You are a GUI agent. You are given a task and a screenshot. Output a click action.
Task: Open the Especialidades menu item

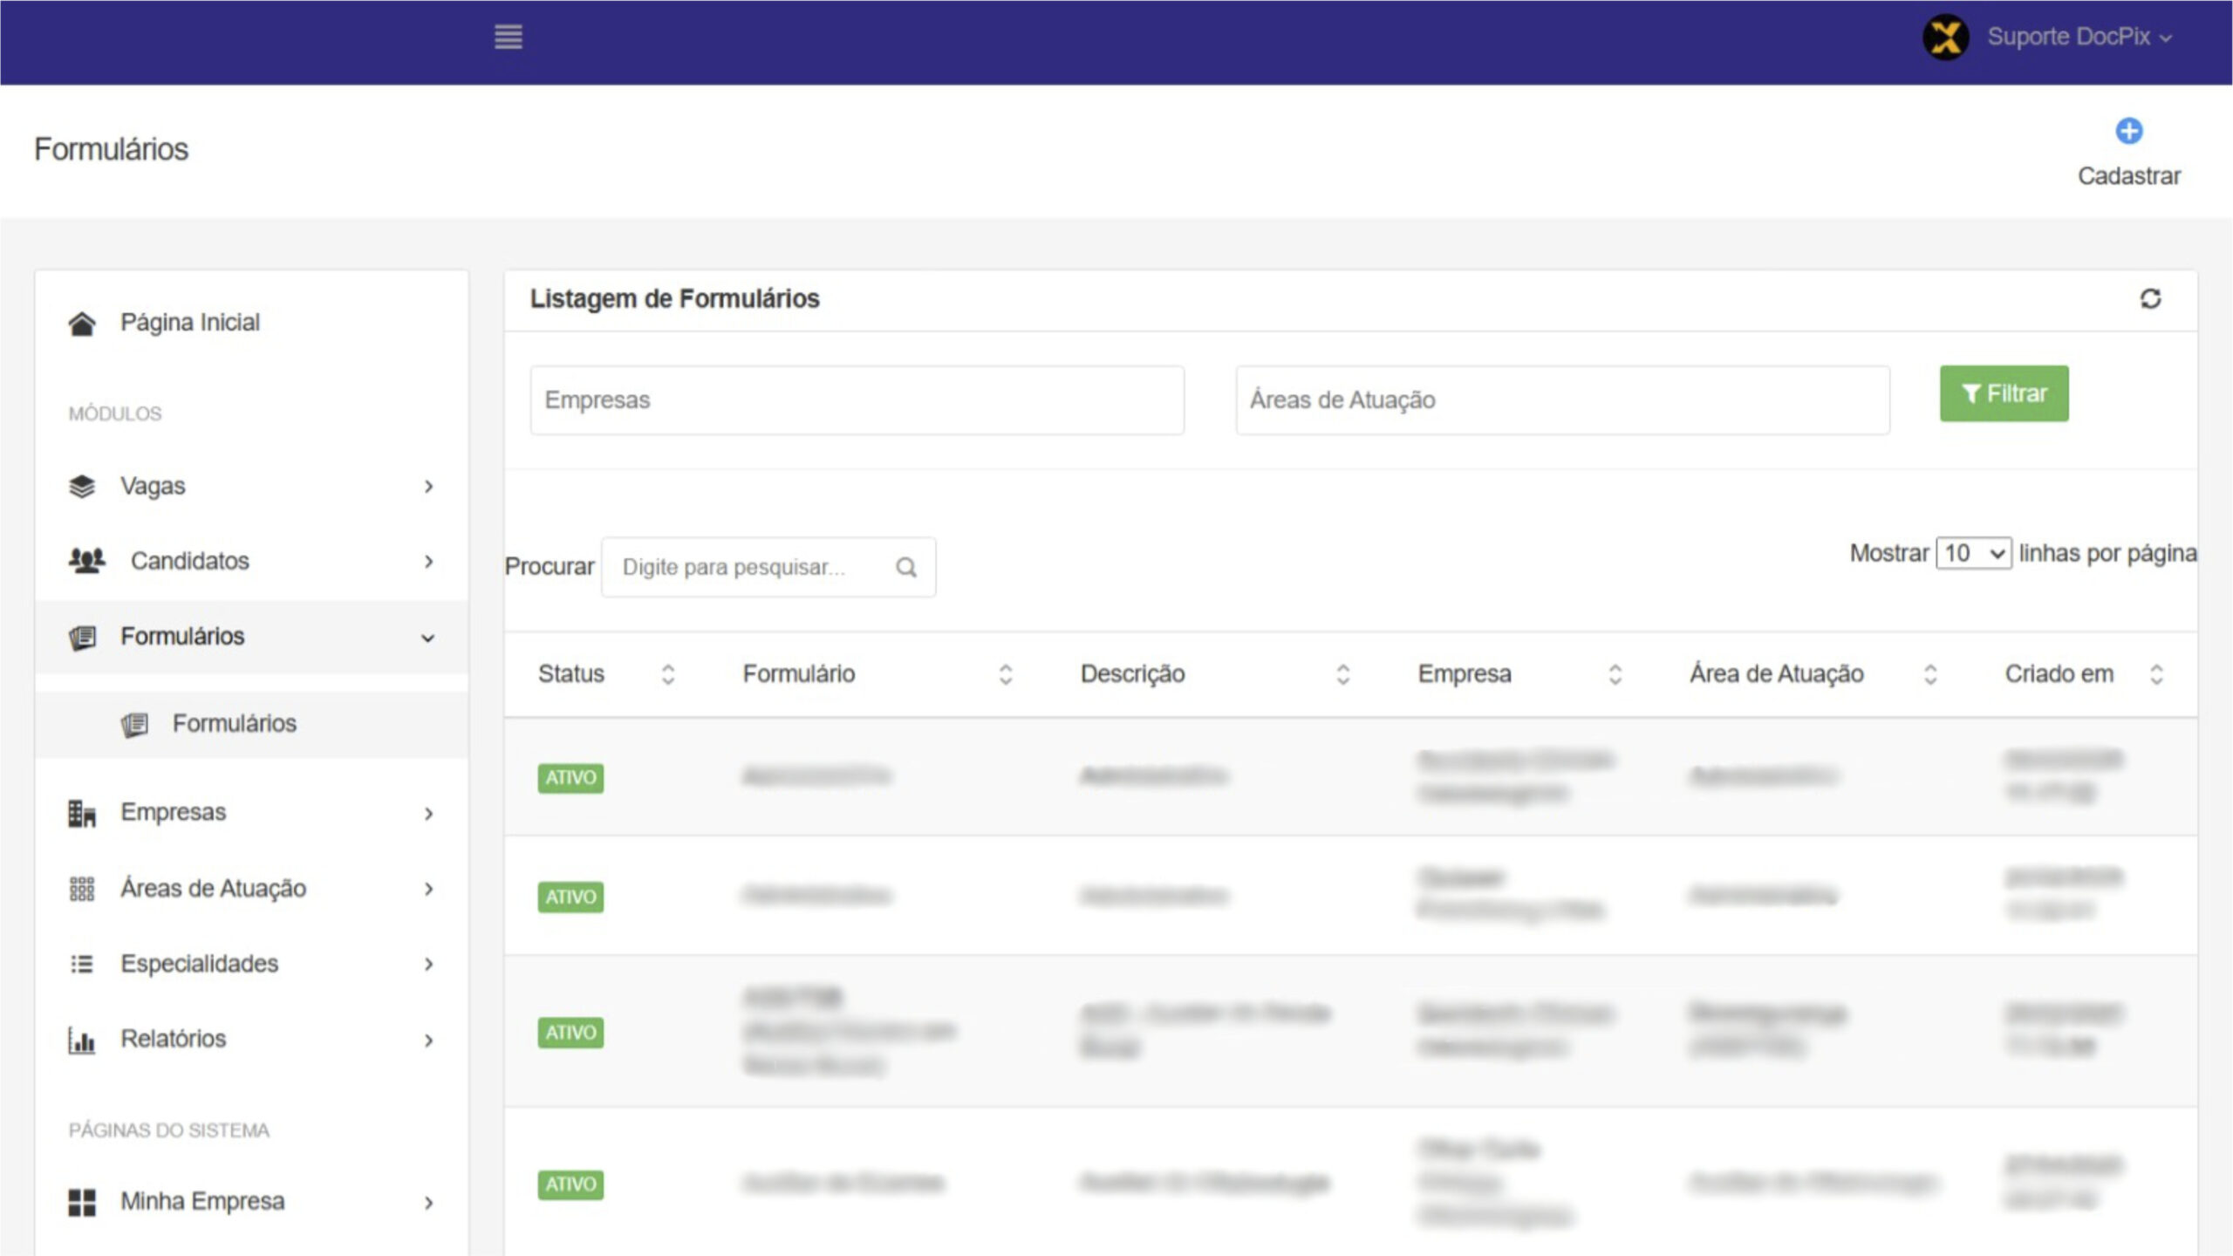(x=199, y=964)
